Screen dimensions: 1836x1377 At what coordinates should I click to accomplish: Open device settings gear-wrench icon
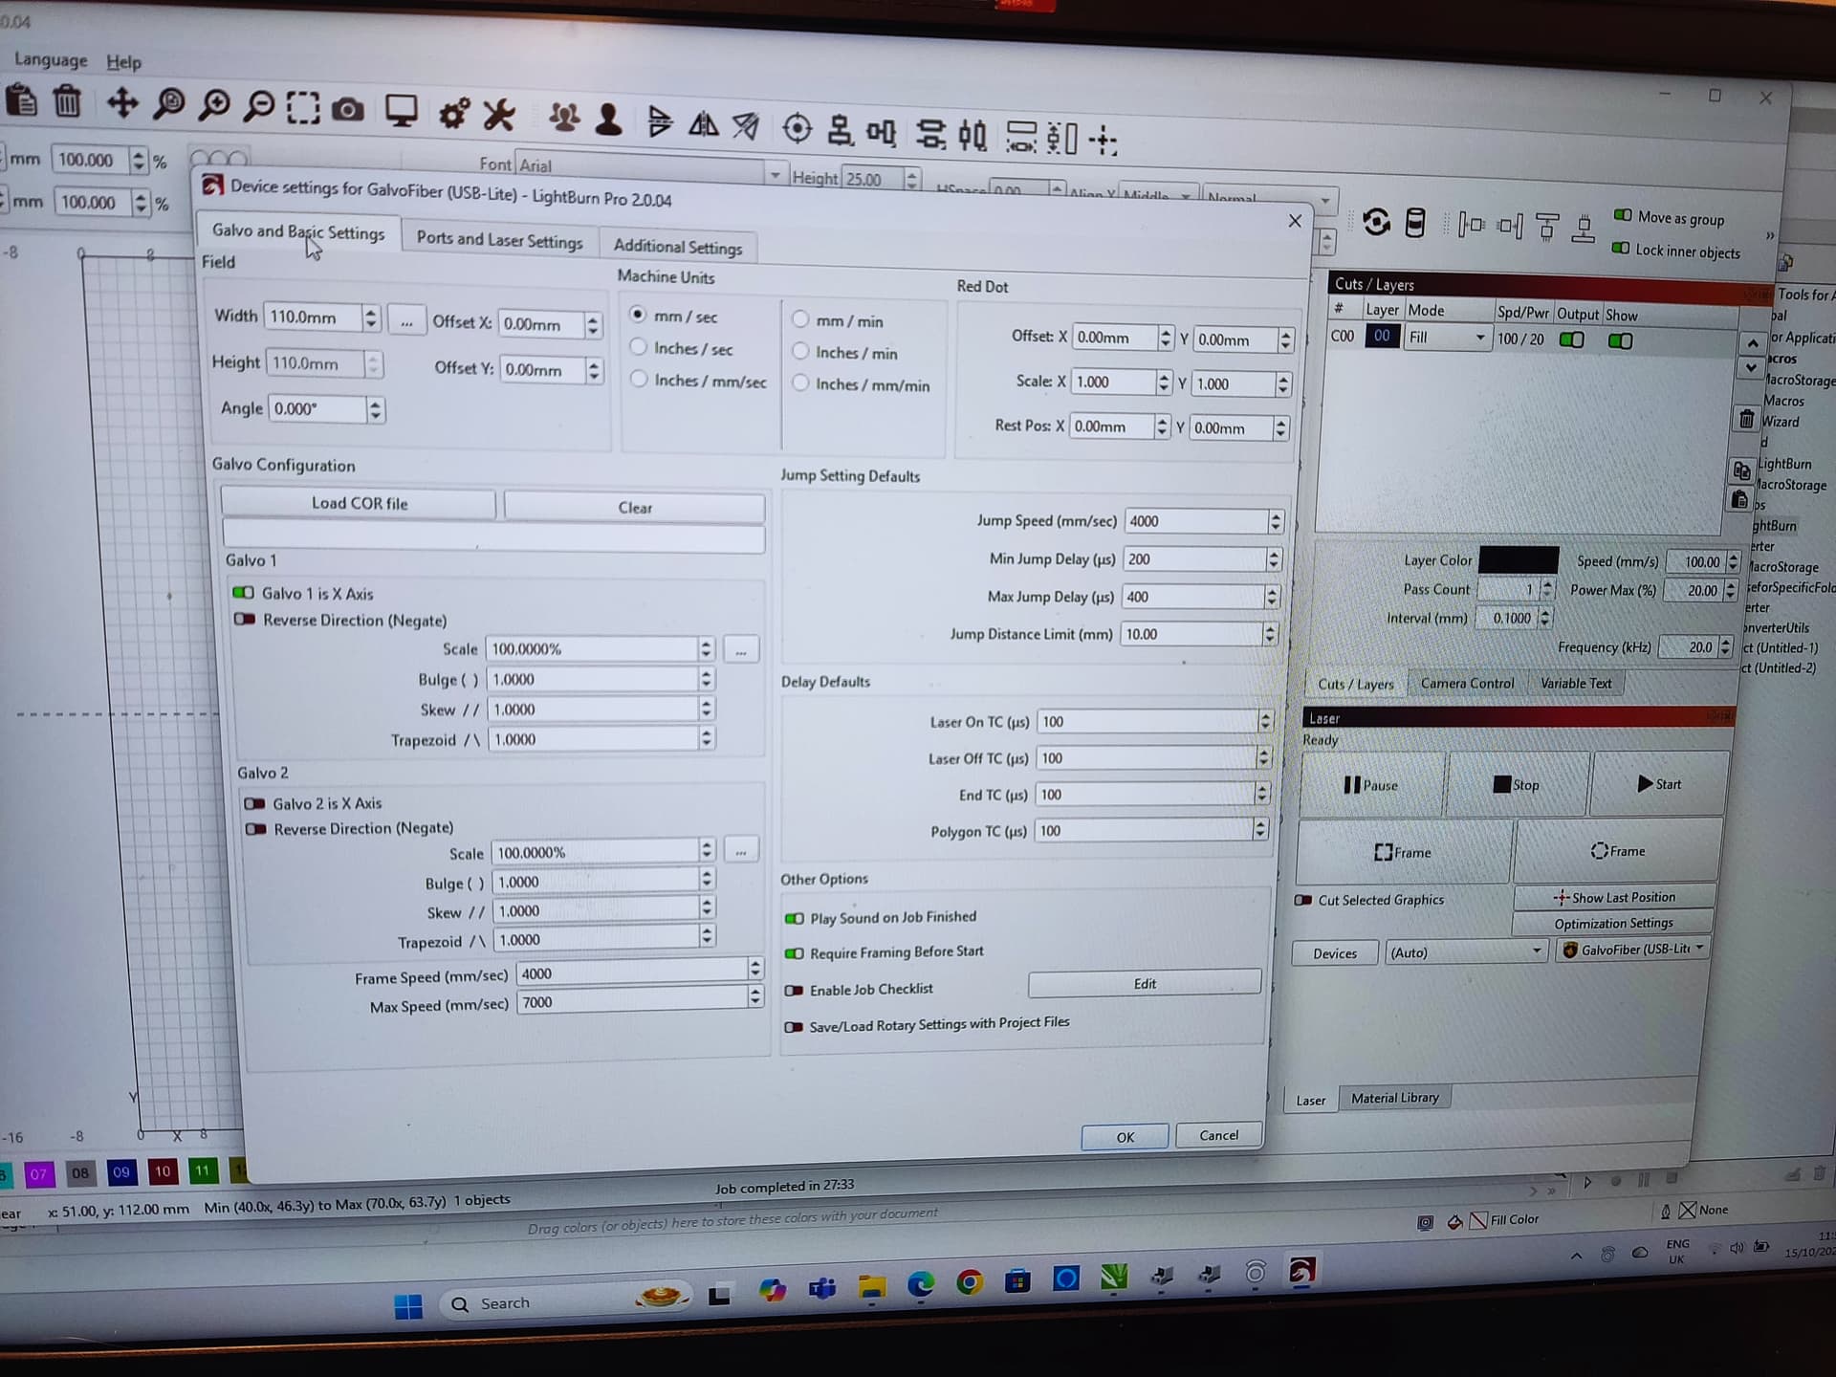452,114
